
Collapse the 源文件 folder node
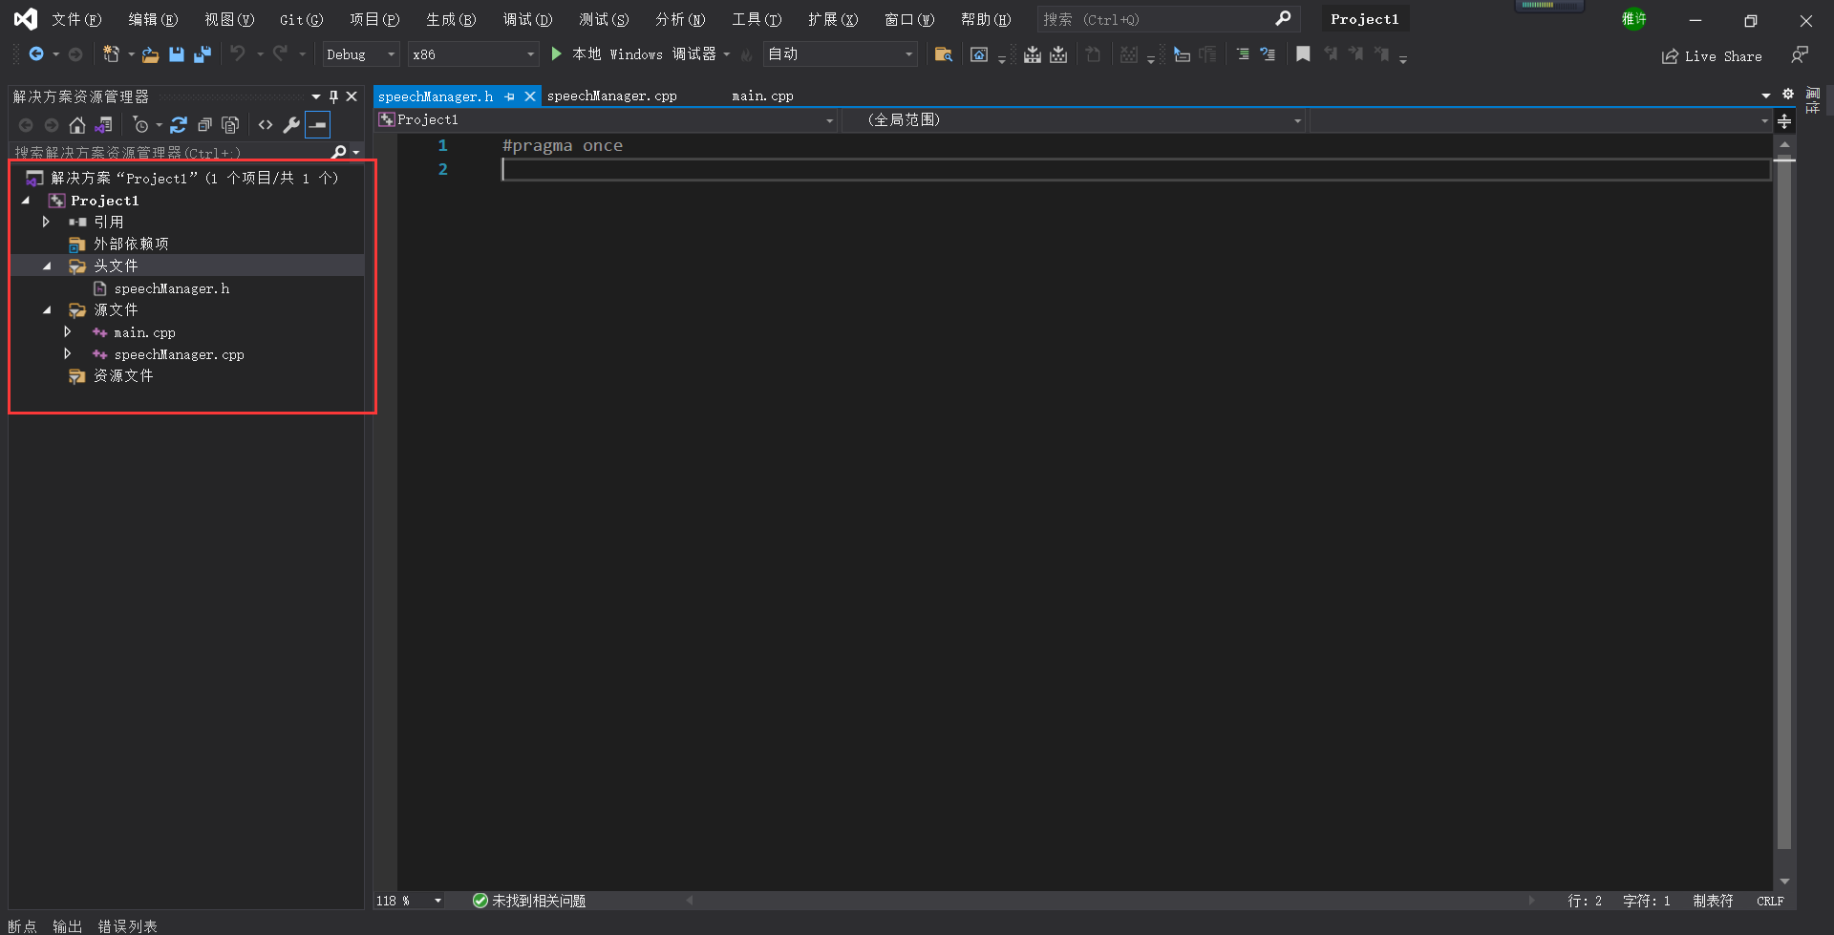tap(47, 310)
